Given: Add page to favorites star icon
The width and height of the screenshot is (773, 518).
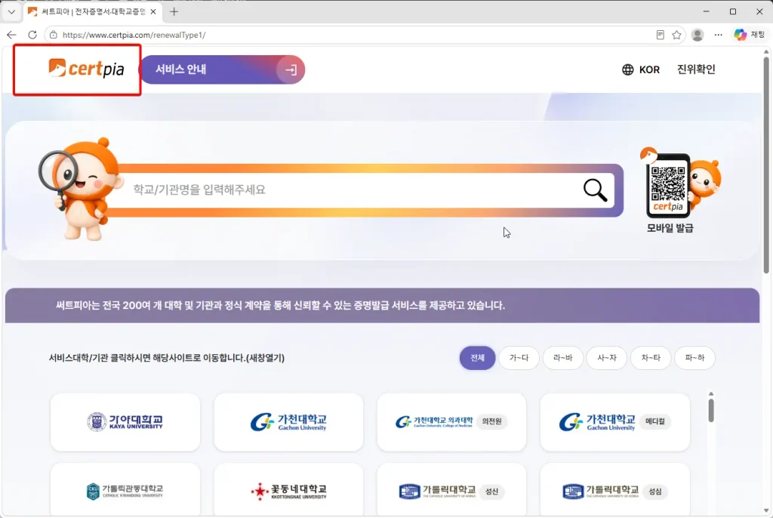Looking at the screenshot, I should coord(676,35).
